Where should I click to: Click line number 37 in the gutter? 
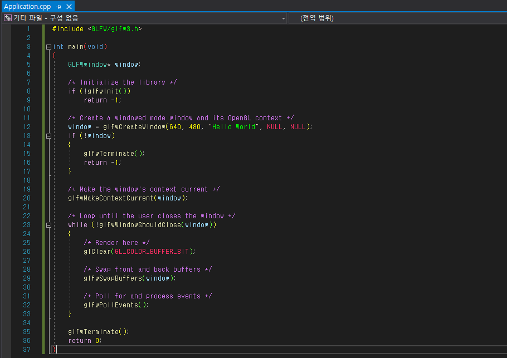(x=27, y=350)
